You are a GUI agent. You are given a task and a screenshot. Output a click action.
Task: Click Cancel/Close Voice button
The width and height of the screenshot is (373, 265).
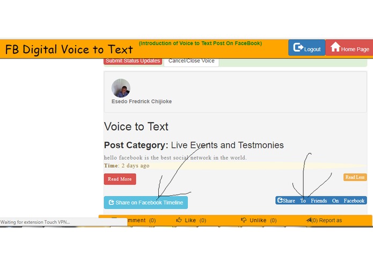click(x=191, y=62)
